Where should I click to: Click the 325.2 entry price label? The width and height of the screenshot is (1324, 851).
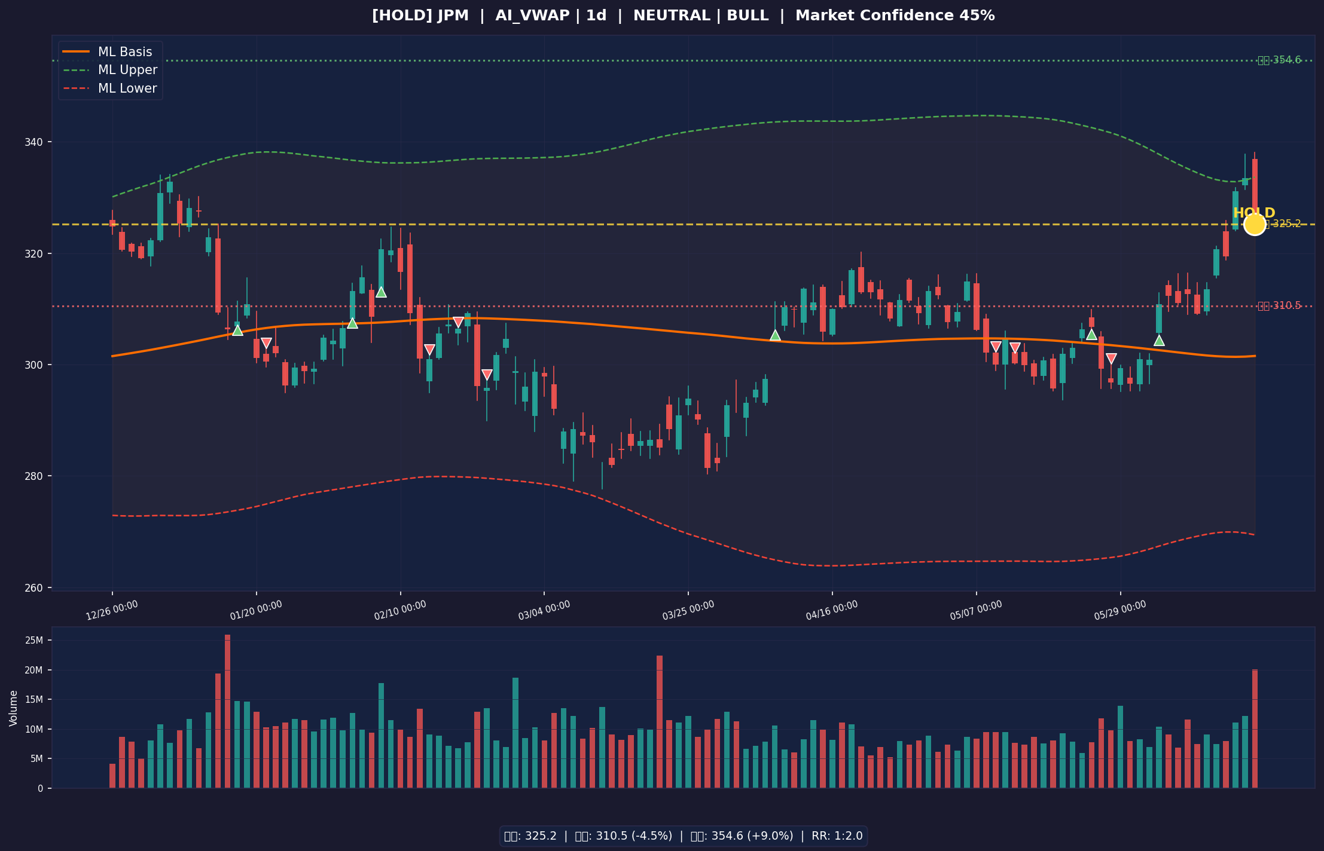click(1283, 224)
